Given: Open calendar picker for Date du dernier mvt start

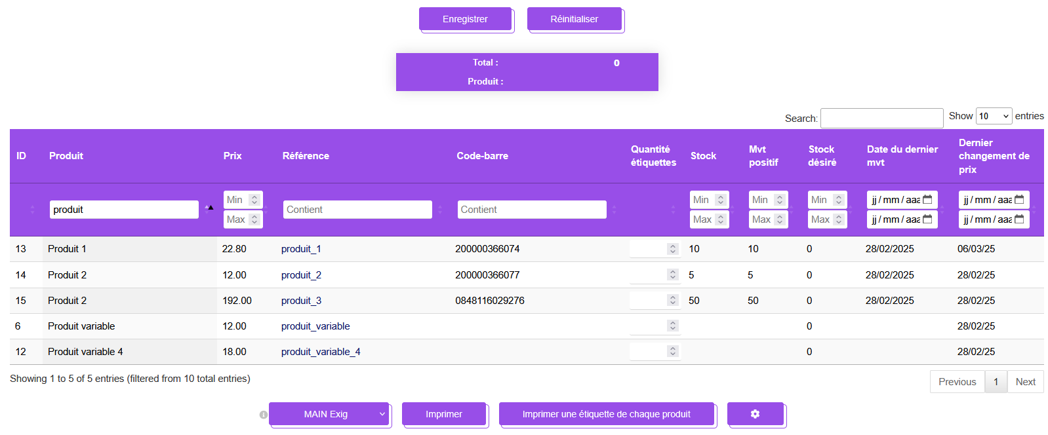Looking at the screenshot, I should (x=927, y=200).
